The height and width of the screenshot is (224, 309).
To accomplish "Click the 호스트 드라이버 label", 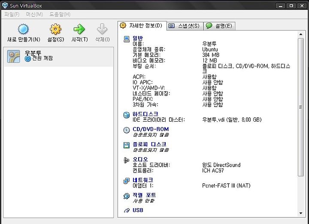I will pyautogui.click(x=151, y=165).
